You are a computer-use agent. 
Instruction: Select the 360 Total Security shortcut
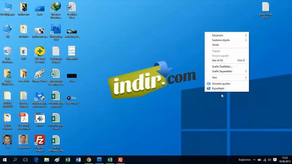point(40,55)
